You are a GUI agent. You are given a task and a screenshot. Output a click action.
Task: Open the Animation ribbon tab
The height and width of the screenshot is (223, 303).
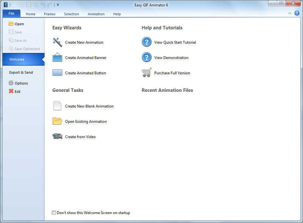pyautogui.click(x=96, y=14)
